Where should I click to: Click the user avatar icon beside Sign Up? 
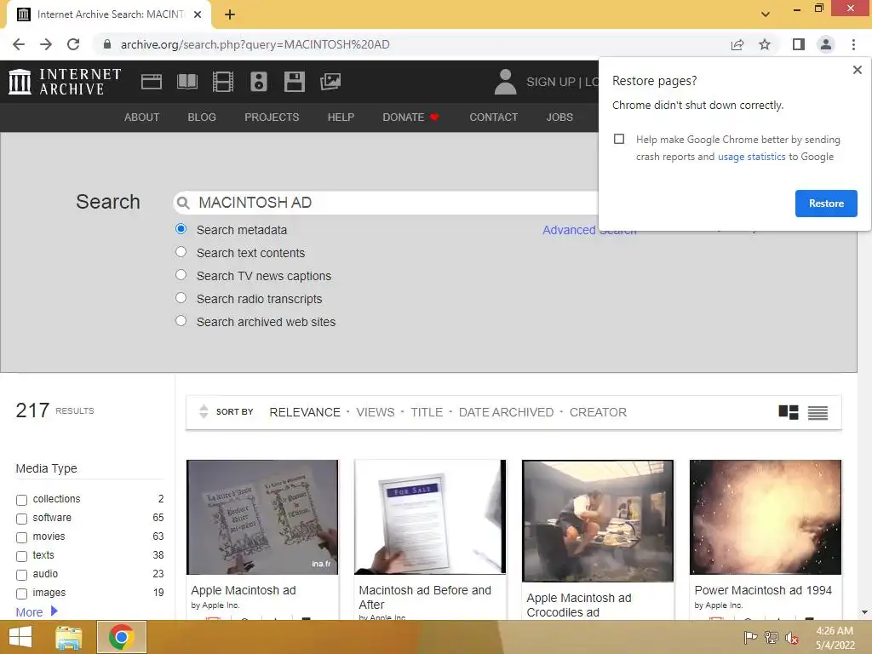click(x=506, y=82)
